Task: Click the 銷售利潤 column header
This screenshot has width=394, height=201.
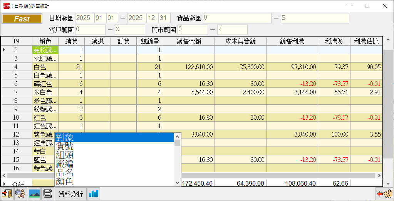Action: 292,41
